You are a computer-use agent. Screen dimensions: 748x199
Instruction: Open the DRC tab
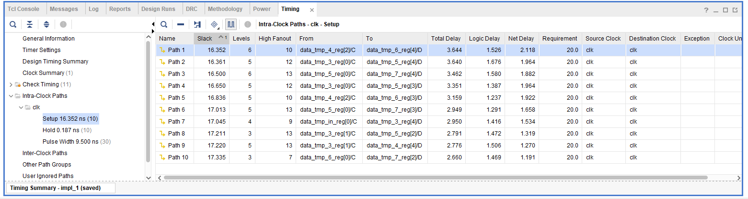click(x=192, y=9)
